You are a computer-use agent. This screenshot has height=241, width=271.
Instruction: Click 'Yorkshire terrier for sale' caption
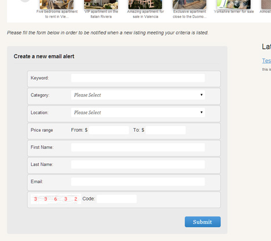234,12
